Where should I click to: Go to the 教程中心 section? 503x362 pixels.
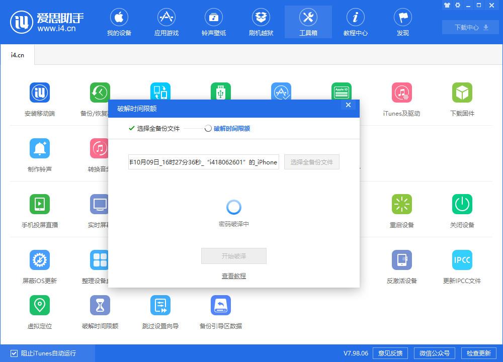[355, 22]
